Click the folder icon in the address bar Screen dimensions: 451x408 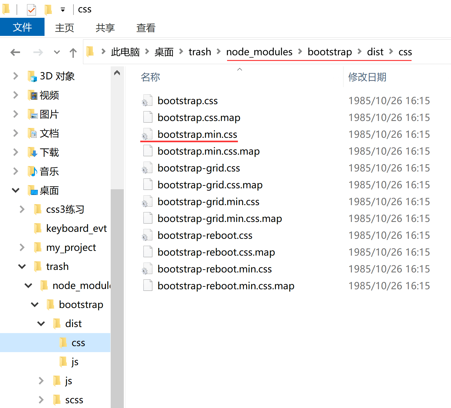90,51
